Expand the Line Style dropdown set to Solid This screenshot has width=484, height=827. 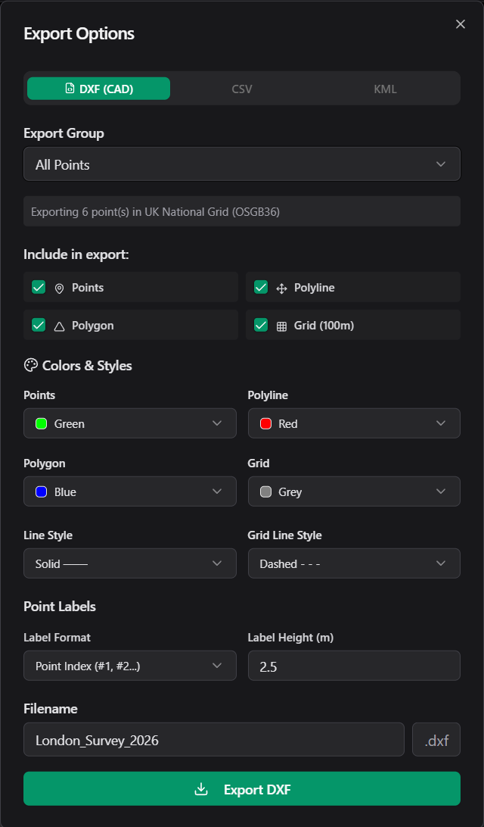tap(129, 563)
